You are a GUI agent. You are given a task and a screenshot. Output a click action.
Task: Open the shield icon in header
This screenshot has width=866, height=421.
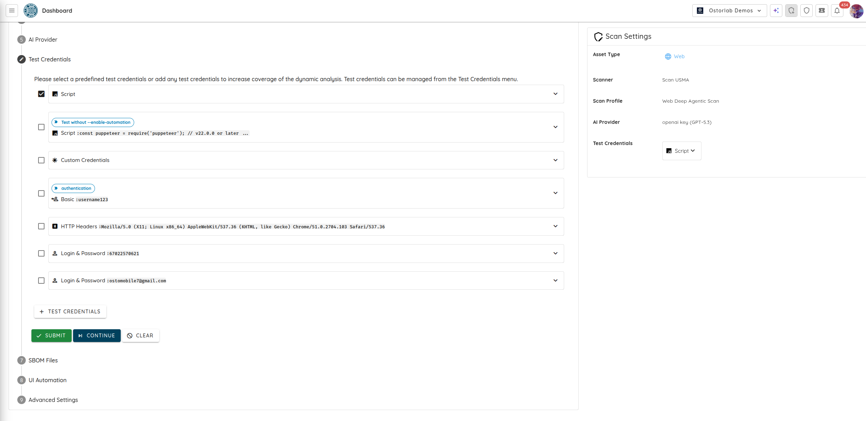(806, 11)
